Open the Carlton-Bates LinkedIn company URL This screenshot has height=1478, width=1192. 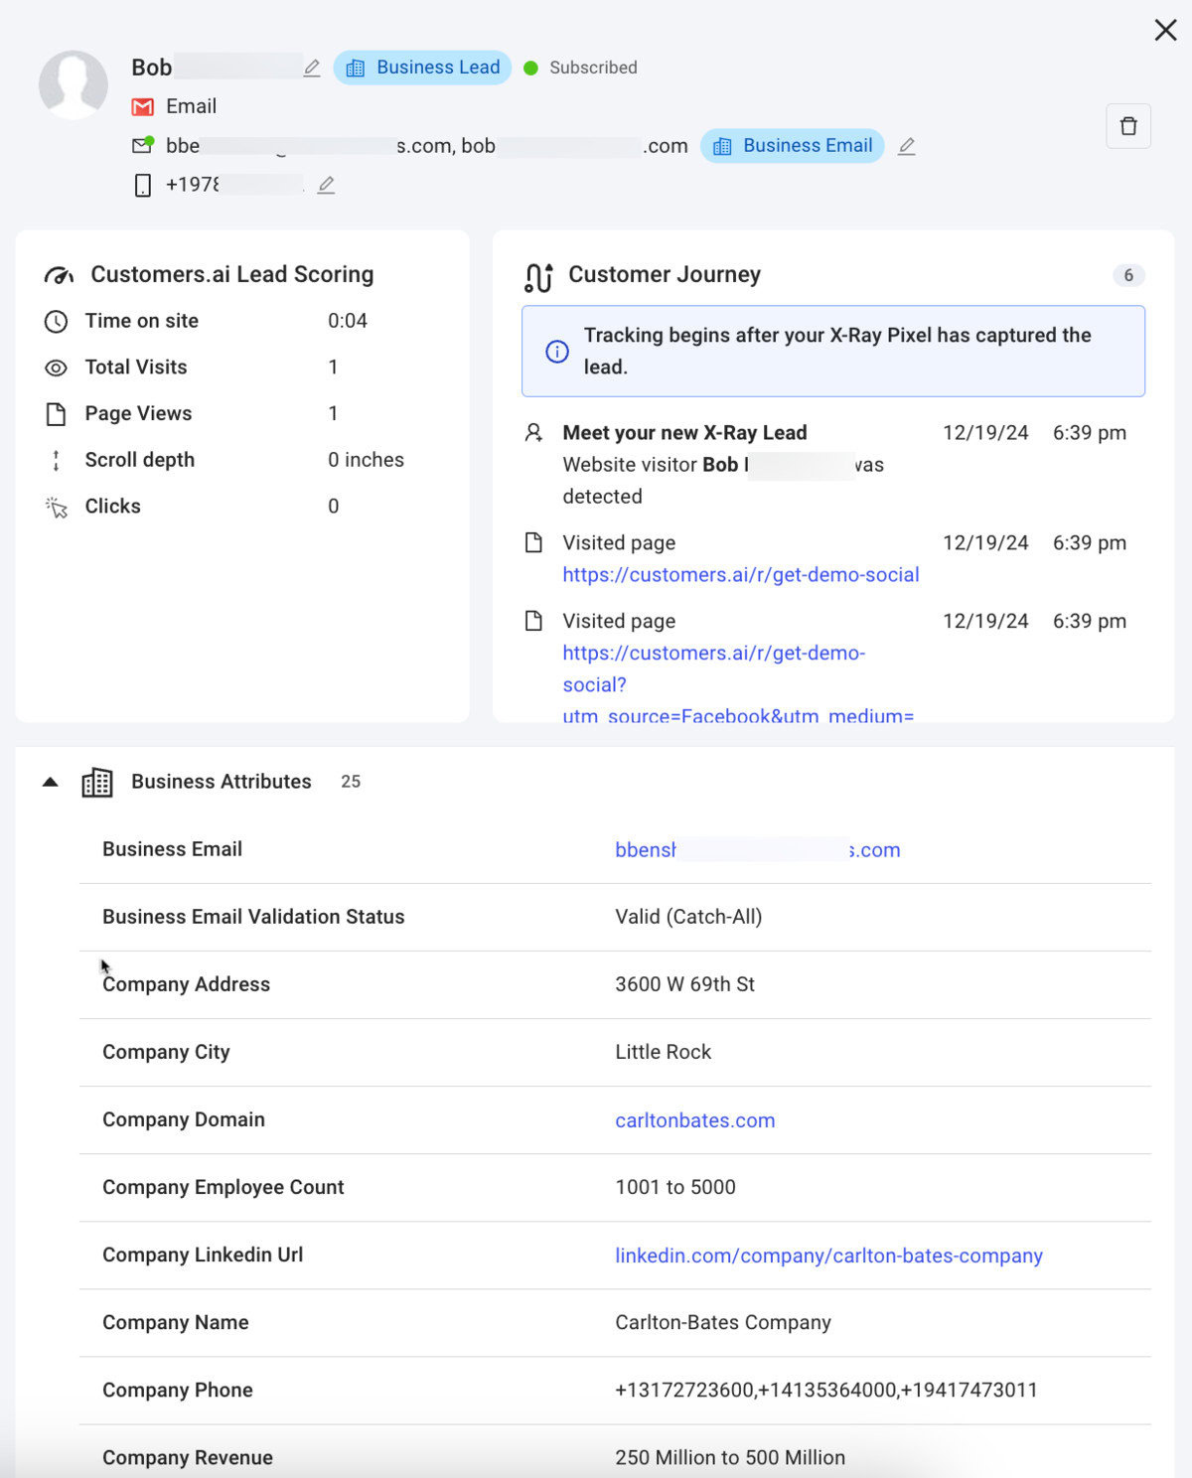click(828, 1256)
